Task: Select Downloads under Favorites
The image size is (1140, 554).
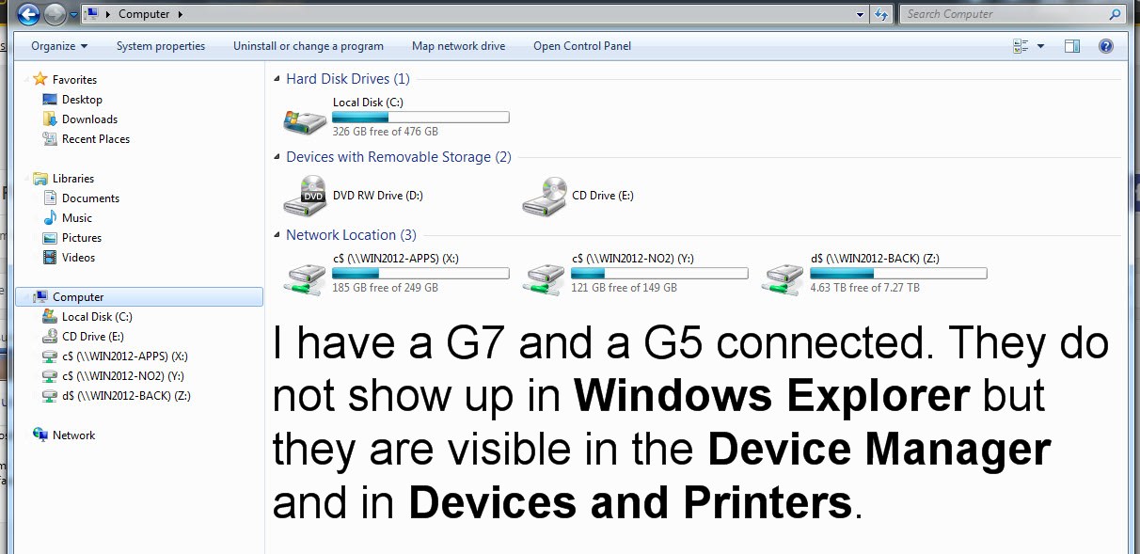Action: 89,119
